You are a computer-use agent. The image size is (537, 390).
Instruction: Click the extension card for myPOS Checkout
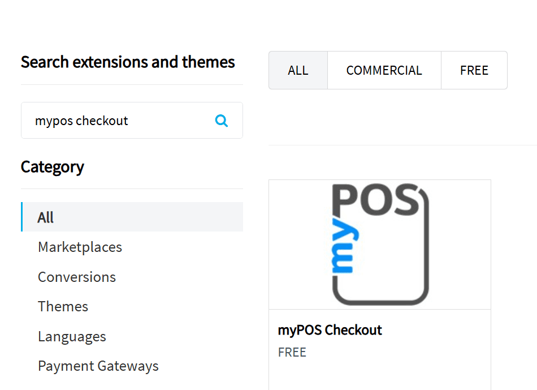pyautogui.click(x=379, y=266)
